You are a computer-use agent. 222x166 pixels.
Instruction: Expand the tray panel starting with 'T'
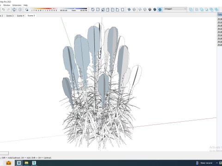(x=220, y=29)
